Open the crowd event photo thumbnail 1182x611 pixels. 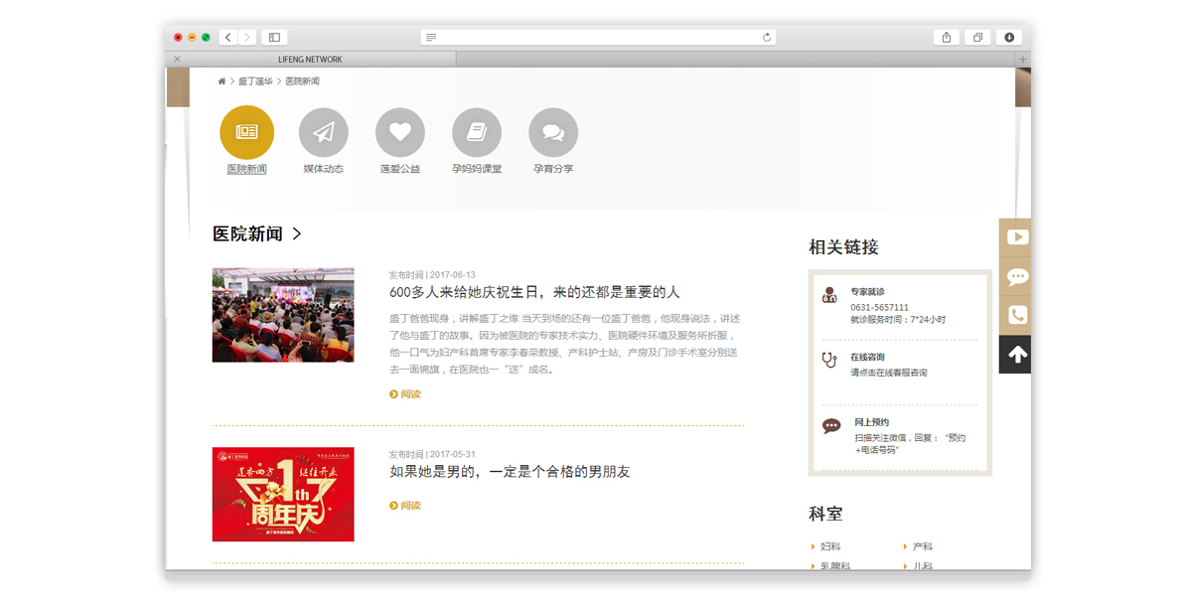pyautogui.click(x=283, y=315)
